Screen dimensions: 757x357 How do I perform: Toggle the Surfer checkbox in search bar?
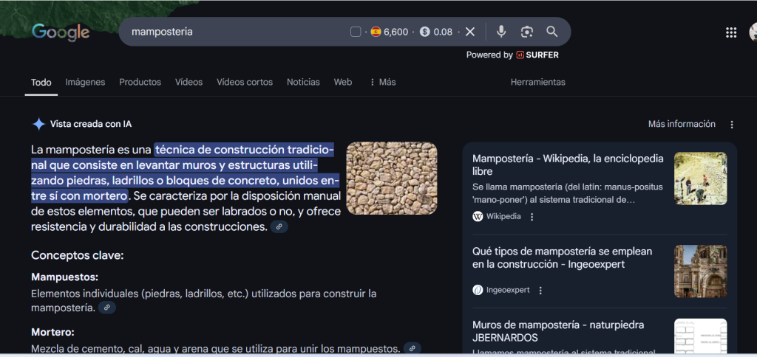(x=356, y=32)
